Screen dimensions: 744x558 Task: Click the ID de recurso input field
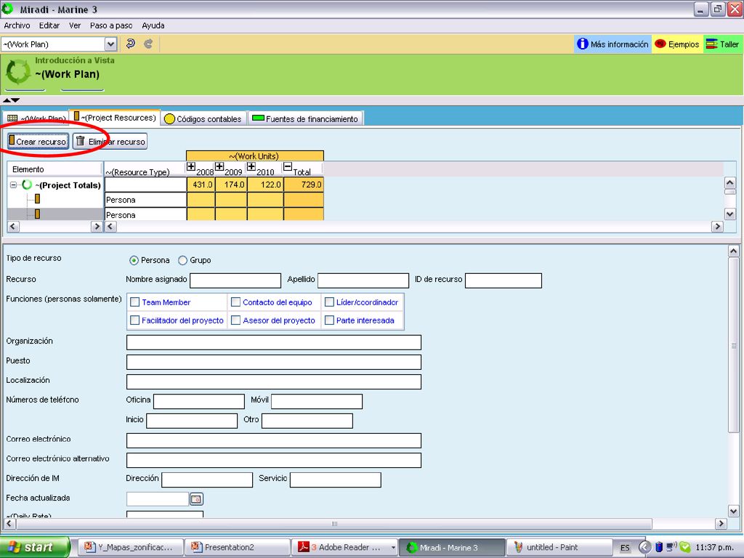click(x=504, y=280)
